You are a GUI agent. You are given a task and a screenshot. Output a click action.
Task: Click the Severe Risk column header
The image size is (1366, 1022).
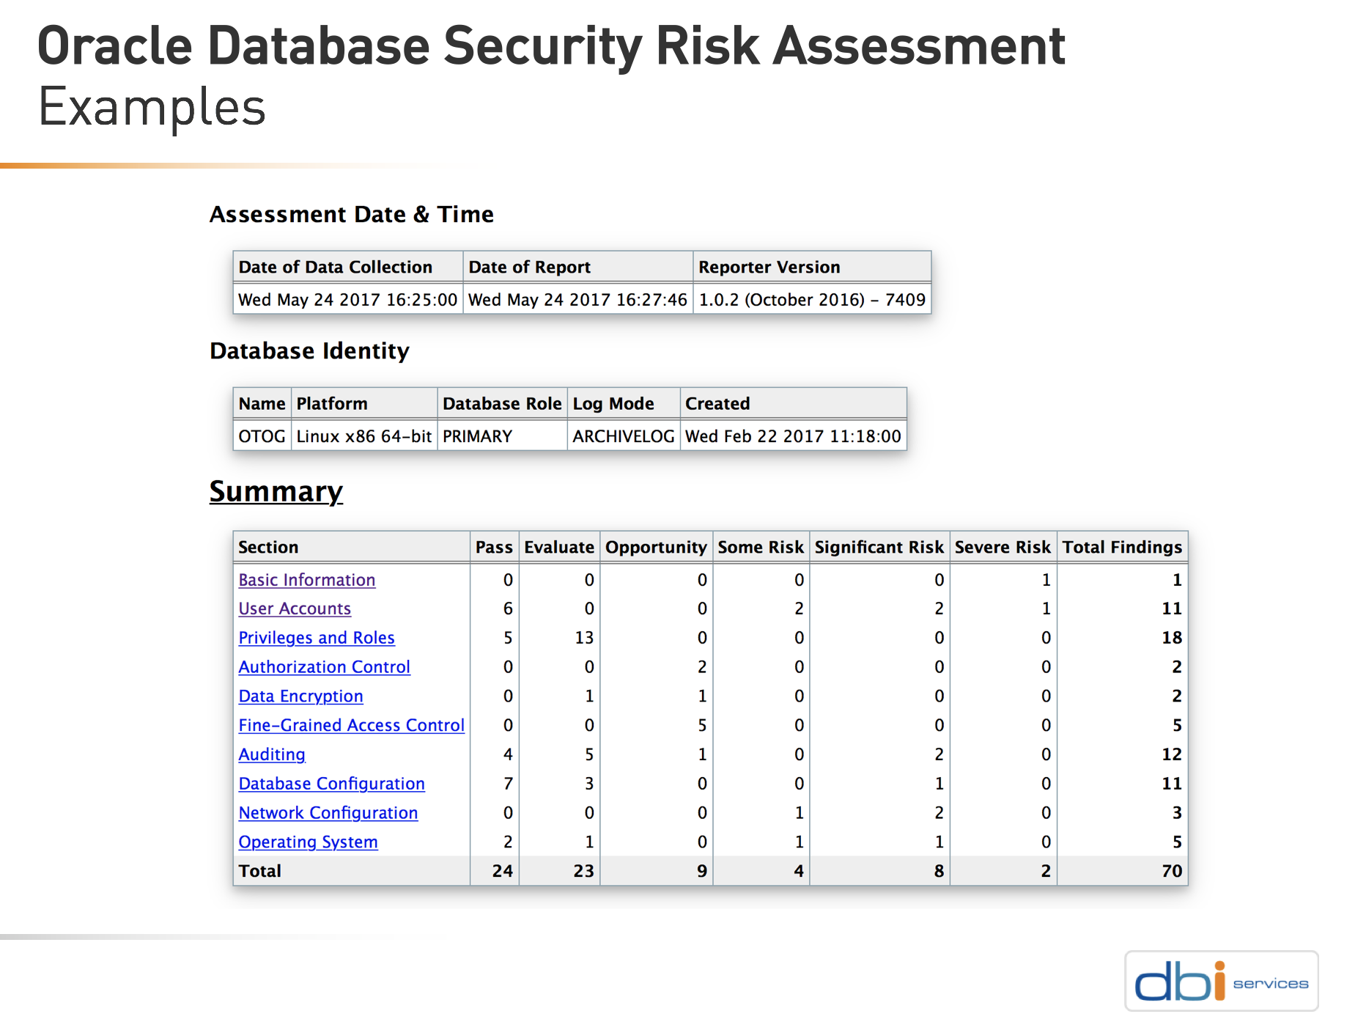click(1003, 547)
